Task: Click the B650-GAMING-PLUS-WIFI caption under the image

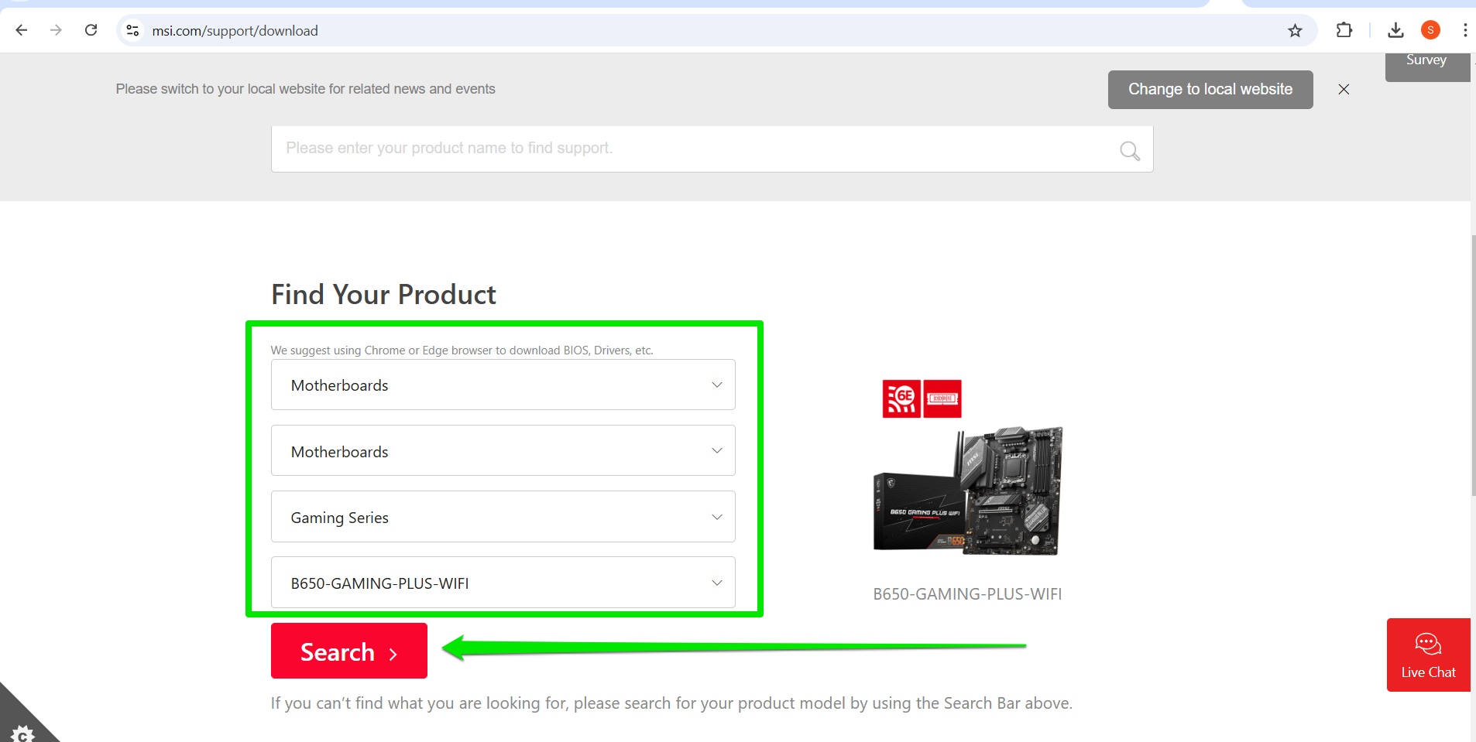Action: coord(967,594)
